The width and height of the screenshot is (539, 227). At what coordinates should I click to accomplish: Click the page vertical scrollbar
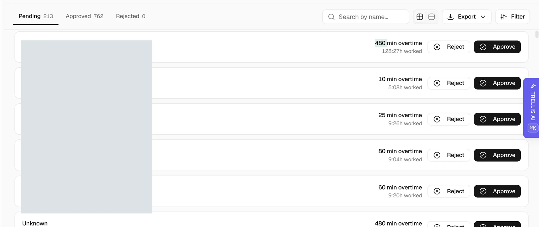coord(537,34)
